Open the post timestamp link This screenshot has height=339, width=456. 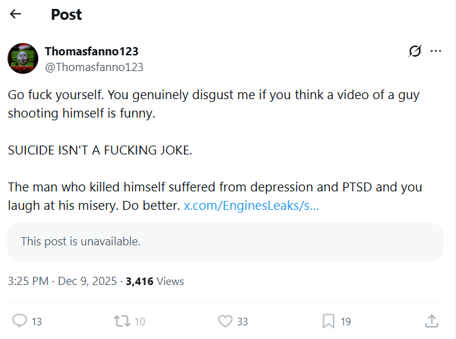tap(62, 281)
